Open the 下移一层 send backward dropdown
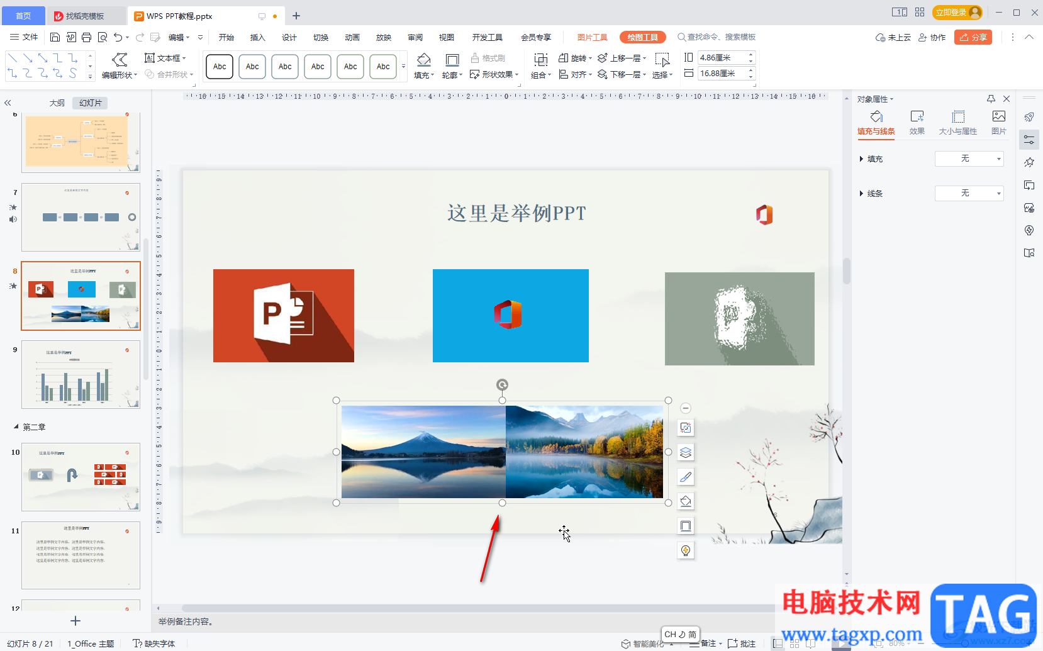Viewport: 1043px width, 651px height. tap(622, 74)
